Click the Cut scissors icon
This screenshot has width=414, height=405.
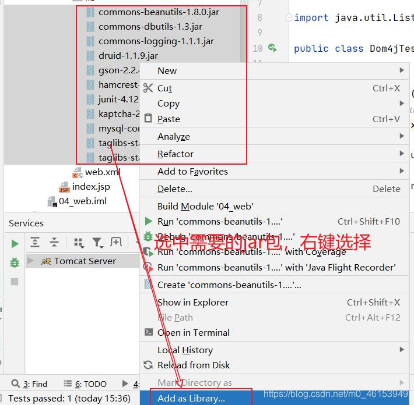tap(148, 88)
